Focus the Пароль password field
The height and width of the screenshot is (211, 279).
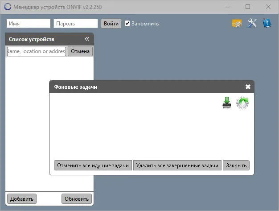76,24
